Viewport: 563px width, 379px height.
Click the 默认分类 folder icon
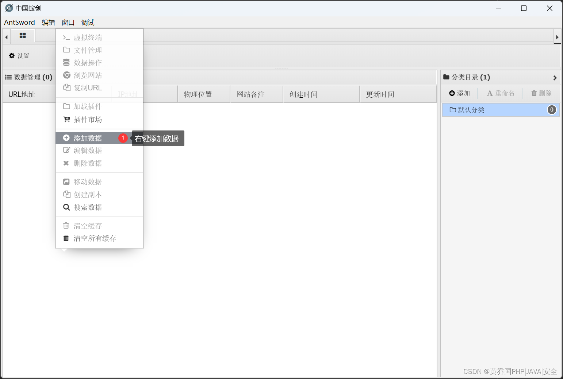[x=453, y=110]
